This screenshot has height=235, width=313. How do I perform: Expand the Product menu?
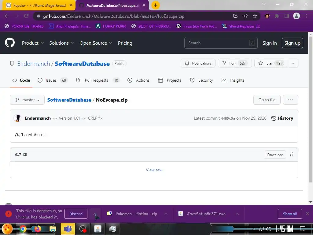[33, 43]
